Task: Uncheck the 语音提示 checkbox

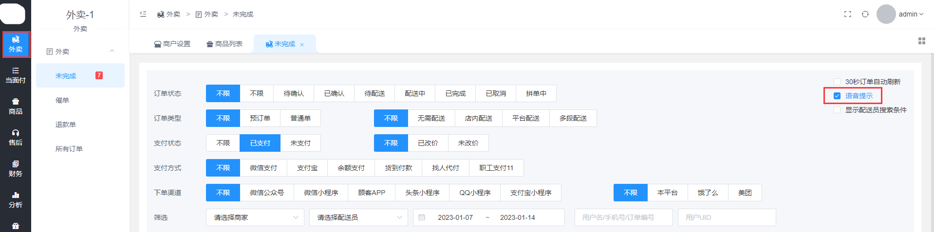Action: (x=837, y=96)
